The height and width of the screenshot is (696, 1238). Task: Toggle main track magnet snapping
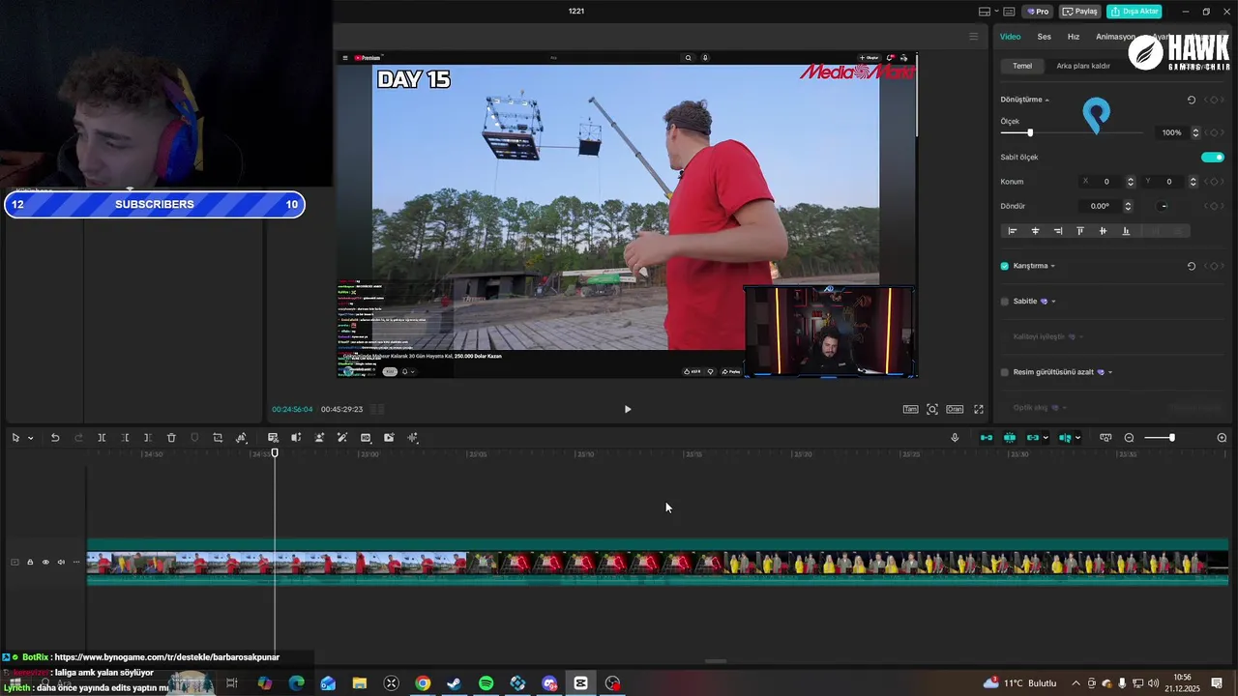(987, 438)
